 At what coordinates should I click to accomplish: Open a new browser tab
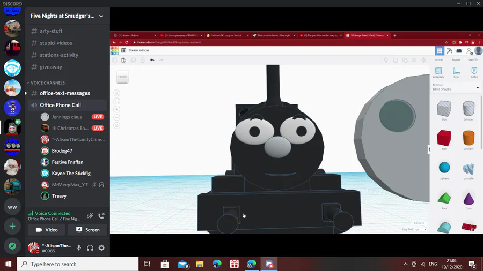coord(394,36)
